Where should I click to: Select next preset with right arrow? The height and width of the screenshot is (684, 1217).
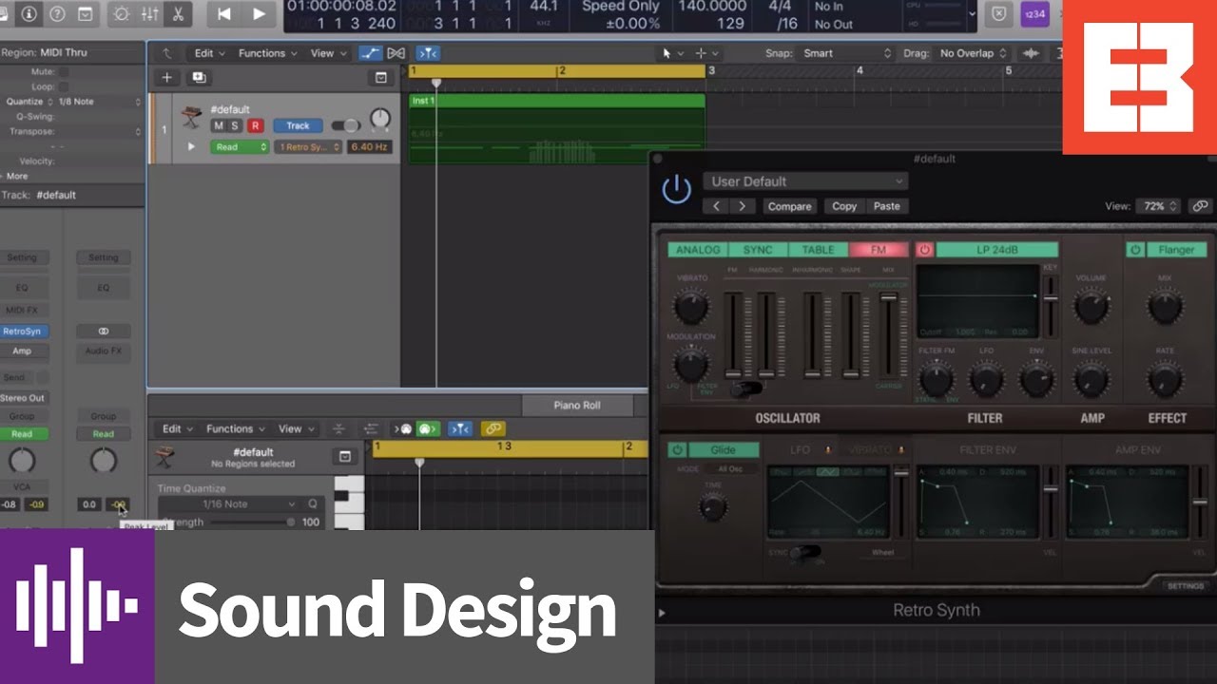click(742, 206)
